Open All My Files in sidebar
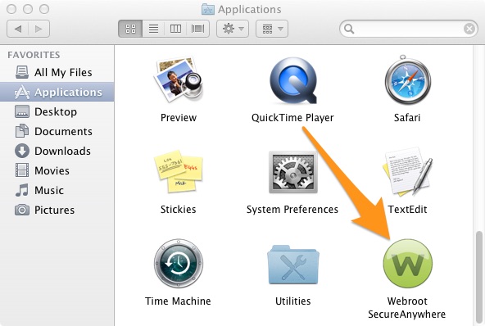The image size is (485, 326). click(57, 72)
